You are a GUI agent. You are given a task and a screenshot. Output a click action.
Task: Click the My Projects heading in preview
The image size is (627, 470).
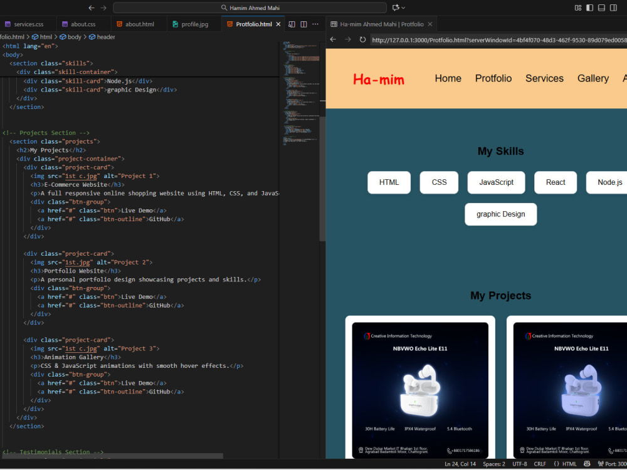click(x=500, y=295)
